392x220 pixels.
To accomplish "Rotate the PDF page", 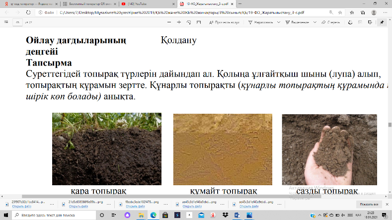I will point(189,22).
